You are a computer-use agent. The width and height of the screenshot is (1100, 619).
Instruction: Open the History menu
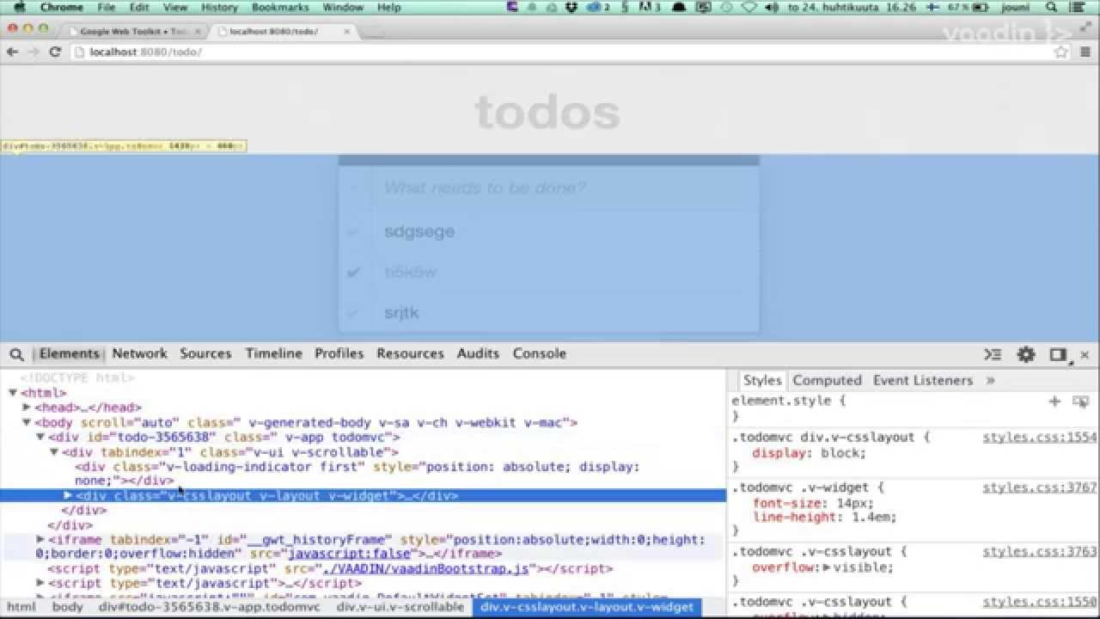coord(219,7)
